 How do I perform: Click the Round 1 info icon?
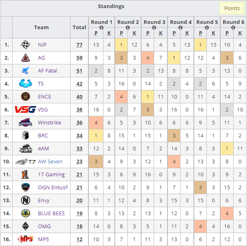(x=101, y=28)
